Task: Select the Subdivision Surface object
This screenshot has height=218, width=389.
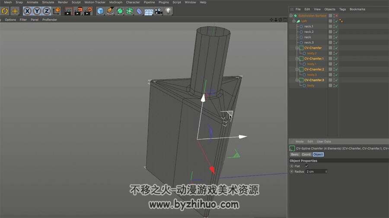Action: (312, 16)
